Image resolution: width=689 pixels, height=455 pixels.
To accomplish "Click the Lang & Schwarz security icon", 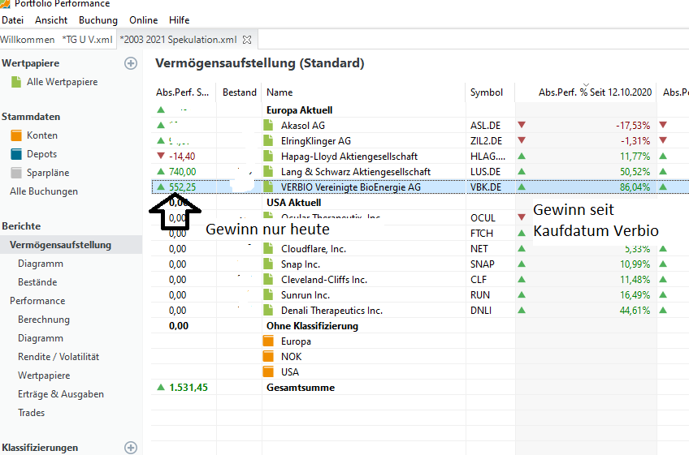I will tap(268, 172).
